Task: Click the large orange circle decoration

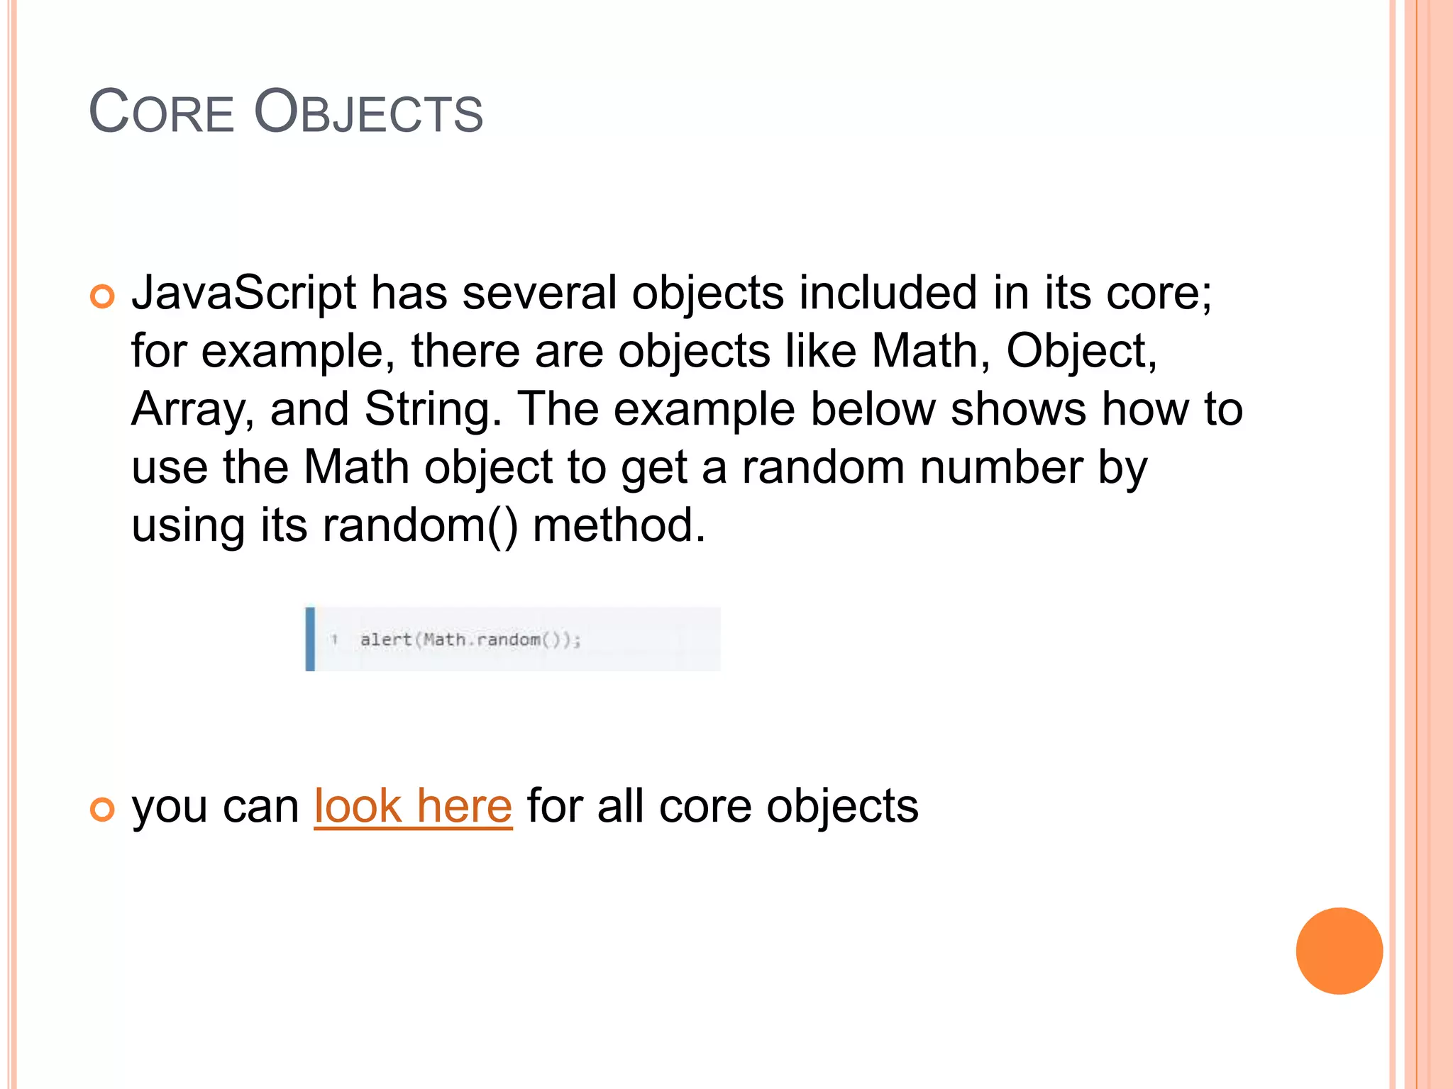Action: click(x=1339, y=951)
